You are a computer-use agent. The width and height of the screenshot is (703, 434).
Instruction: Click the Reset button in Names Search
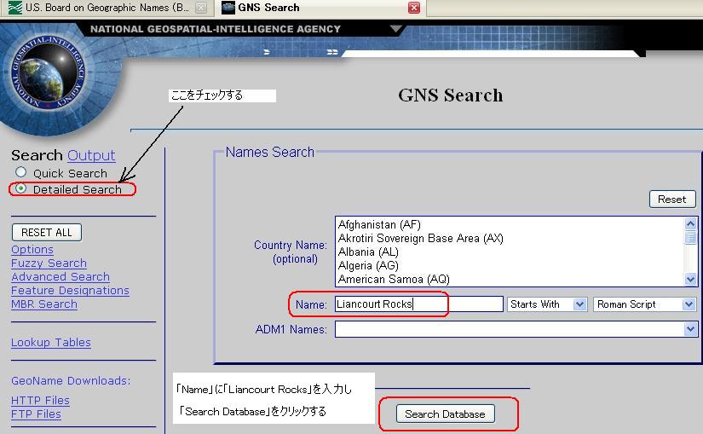point(672,200)
